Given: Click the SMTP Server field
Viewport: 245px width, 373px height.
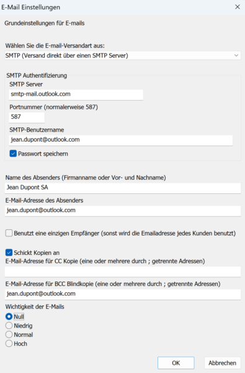Looking at the screenshot, I should click(x=76, y=94).
